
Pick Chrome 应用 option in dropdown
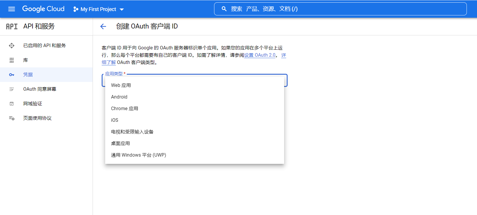(x=124, y=109)
